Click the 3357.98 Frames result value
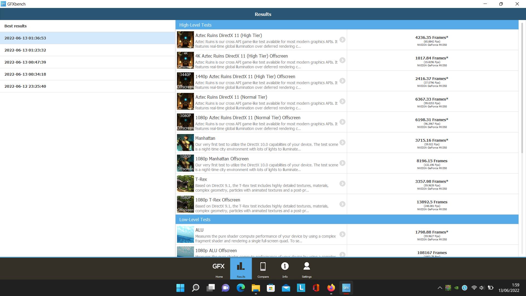Viewport: 526px width, 296px height. (x=432, y=181)
